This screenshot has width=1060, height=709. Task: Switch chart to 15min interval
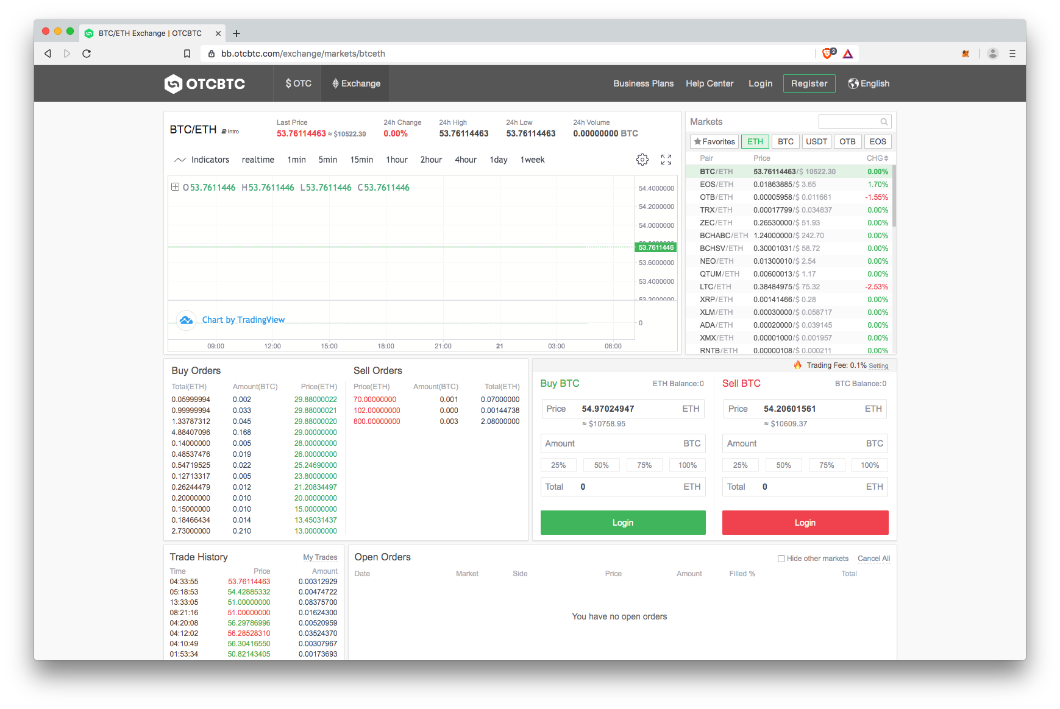[x=361, y=160]
